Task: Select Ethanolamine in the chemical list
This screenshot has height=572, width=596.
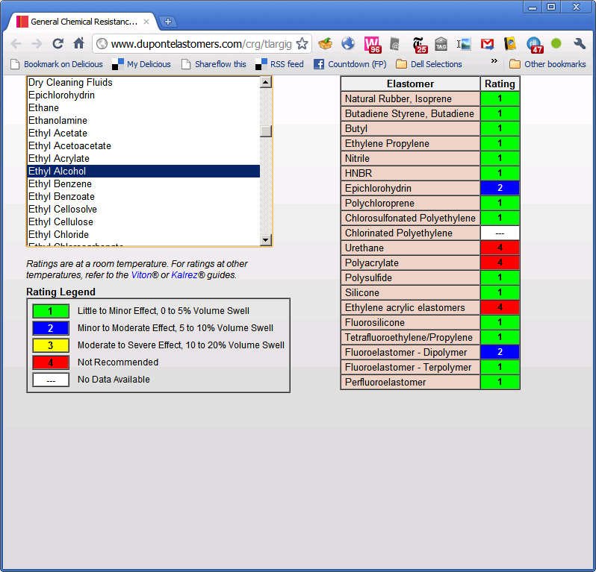Action: 143,120
